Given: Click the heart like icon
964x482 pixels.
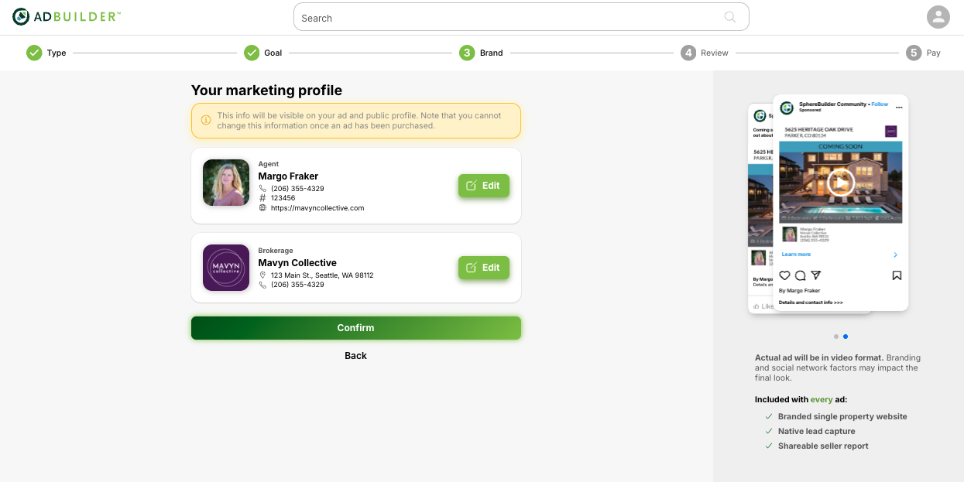Looking at the screenshot, I should tap(784, 275).
